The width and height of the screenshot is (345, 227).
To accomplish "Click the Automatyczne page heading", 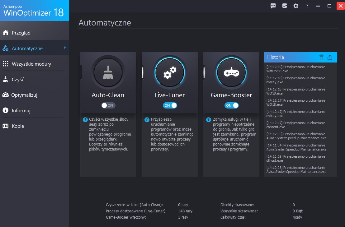I will point(105,23).
